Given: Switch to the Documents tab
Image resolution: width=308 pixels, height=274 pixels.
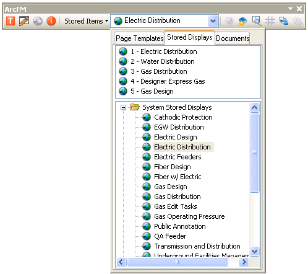Looking at the screenshot, I should coord(233,38).
